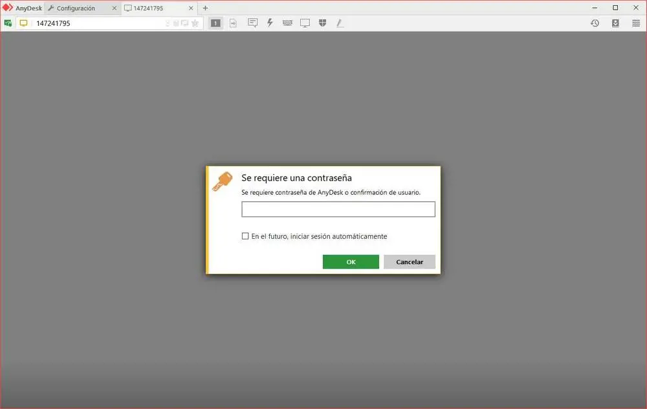This screenshot has width=647, height=409.
Task: Close the AnyDesk window
Action: coord(636,8)
